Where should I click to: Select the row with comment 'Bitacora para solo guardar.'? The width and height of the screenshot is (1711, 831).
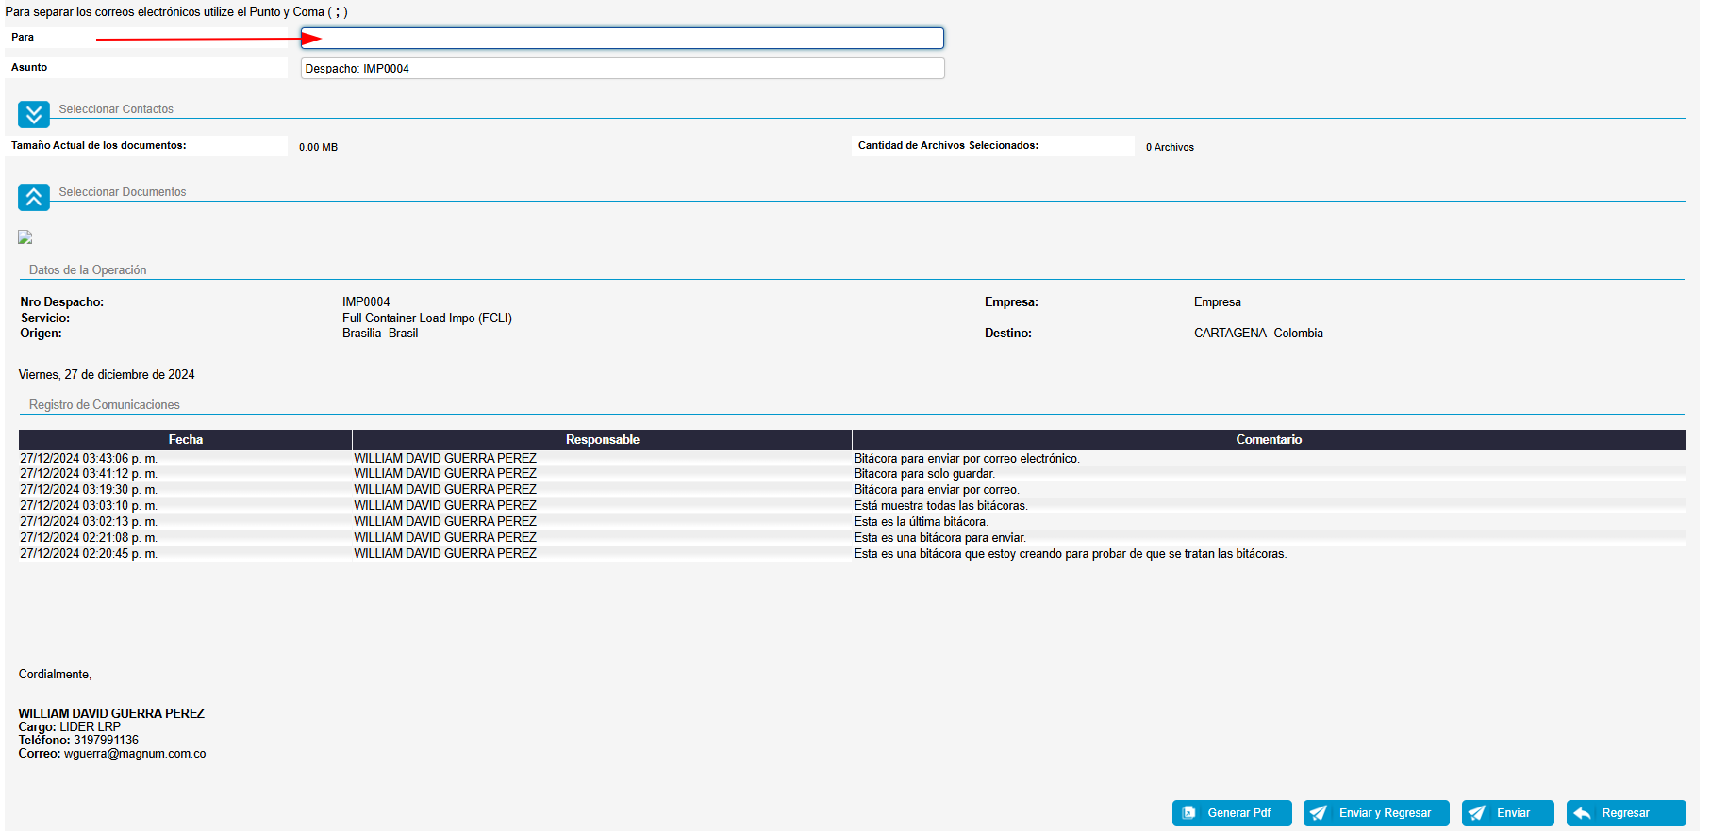coord(923,474)
